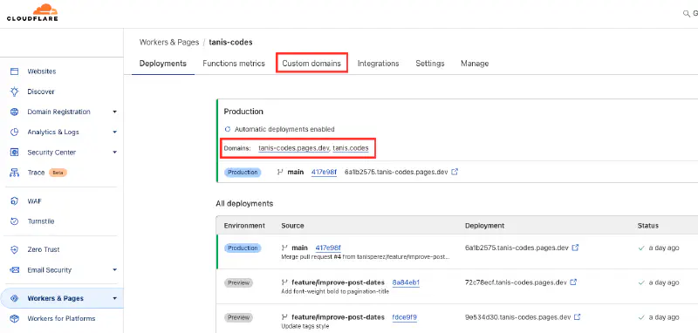
Task: Open commit 417e98f in Production card
Action: pyautogui.click(x=324, y=172)
